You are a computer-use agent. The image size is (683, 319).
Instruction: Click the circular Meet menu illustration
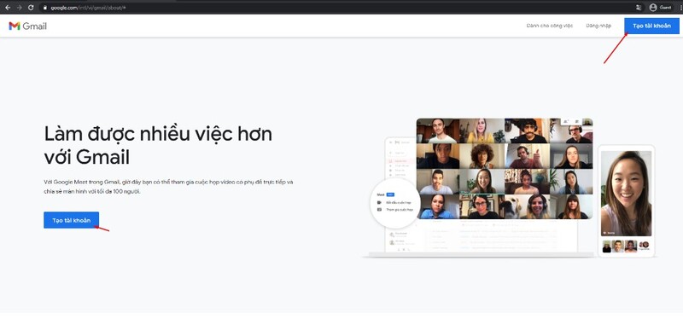pyautogui.click(x=396, y=203)
